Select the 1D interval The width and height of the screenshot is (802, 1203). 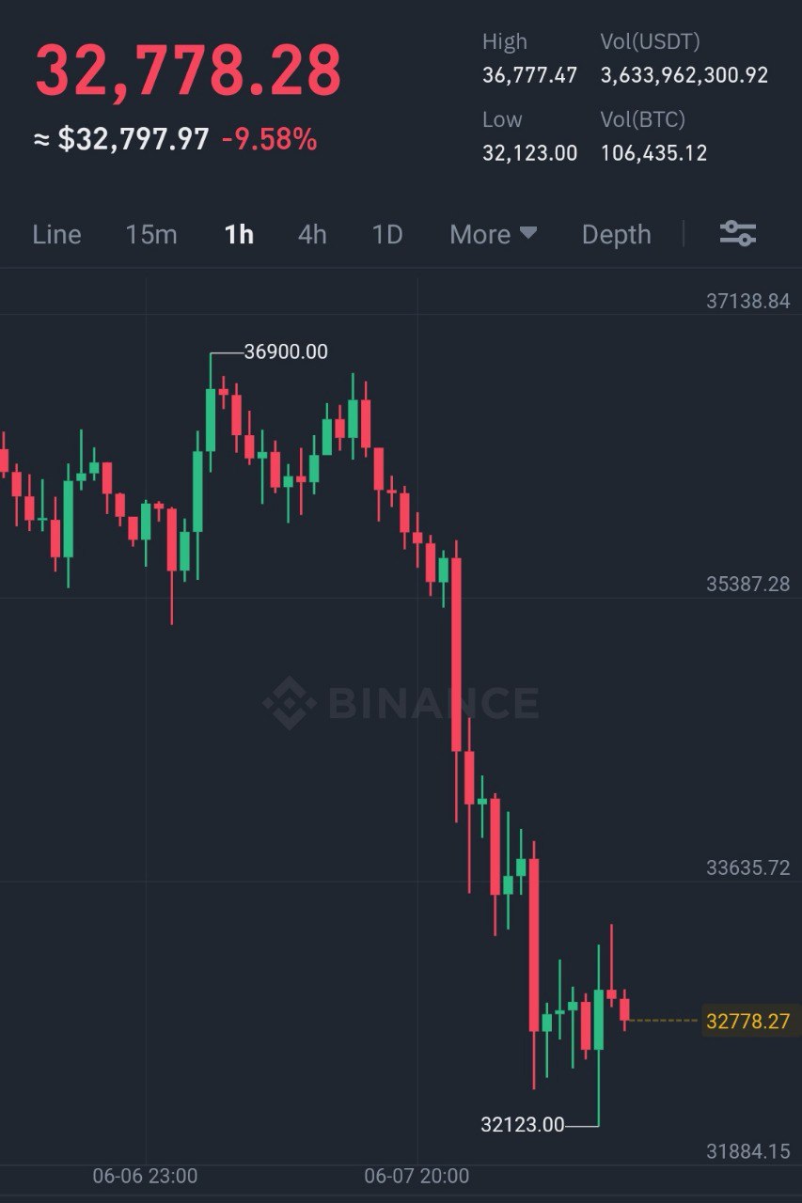click(x=387, y=234)
